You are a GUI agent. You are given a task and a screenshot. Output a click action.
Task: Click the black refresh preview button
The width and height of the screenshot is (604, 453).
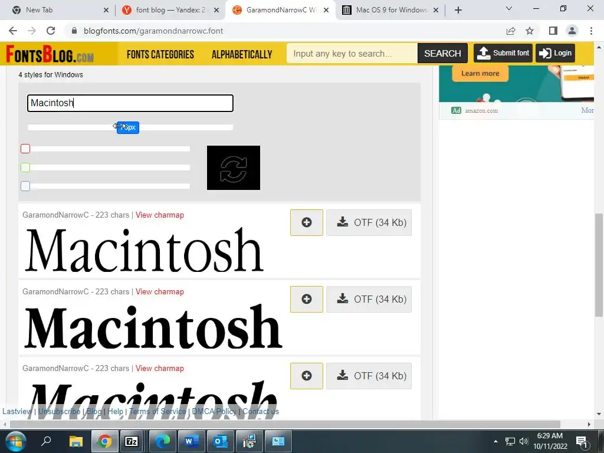(234, 168)
